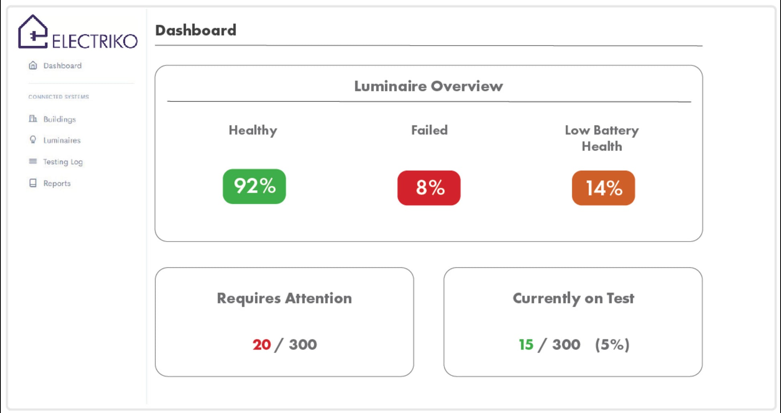Click the Dashboard home icon
Image resolution: width=781 pixels, height=413 pixels.
point(33,65)
